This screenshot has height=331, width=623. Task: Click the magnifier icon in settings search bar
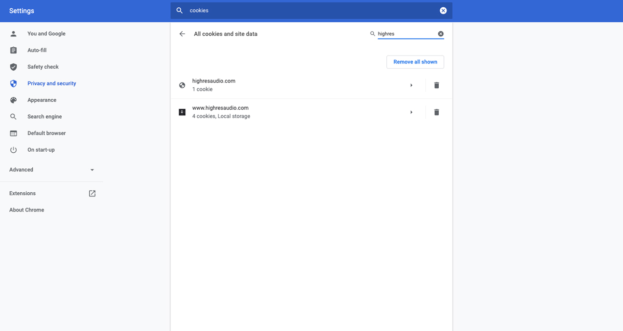tap(180, 10)
